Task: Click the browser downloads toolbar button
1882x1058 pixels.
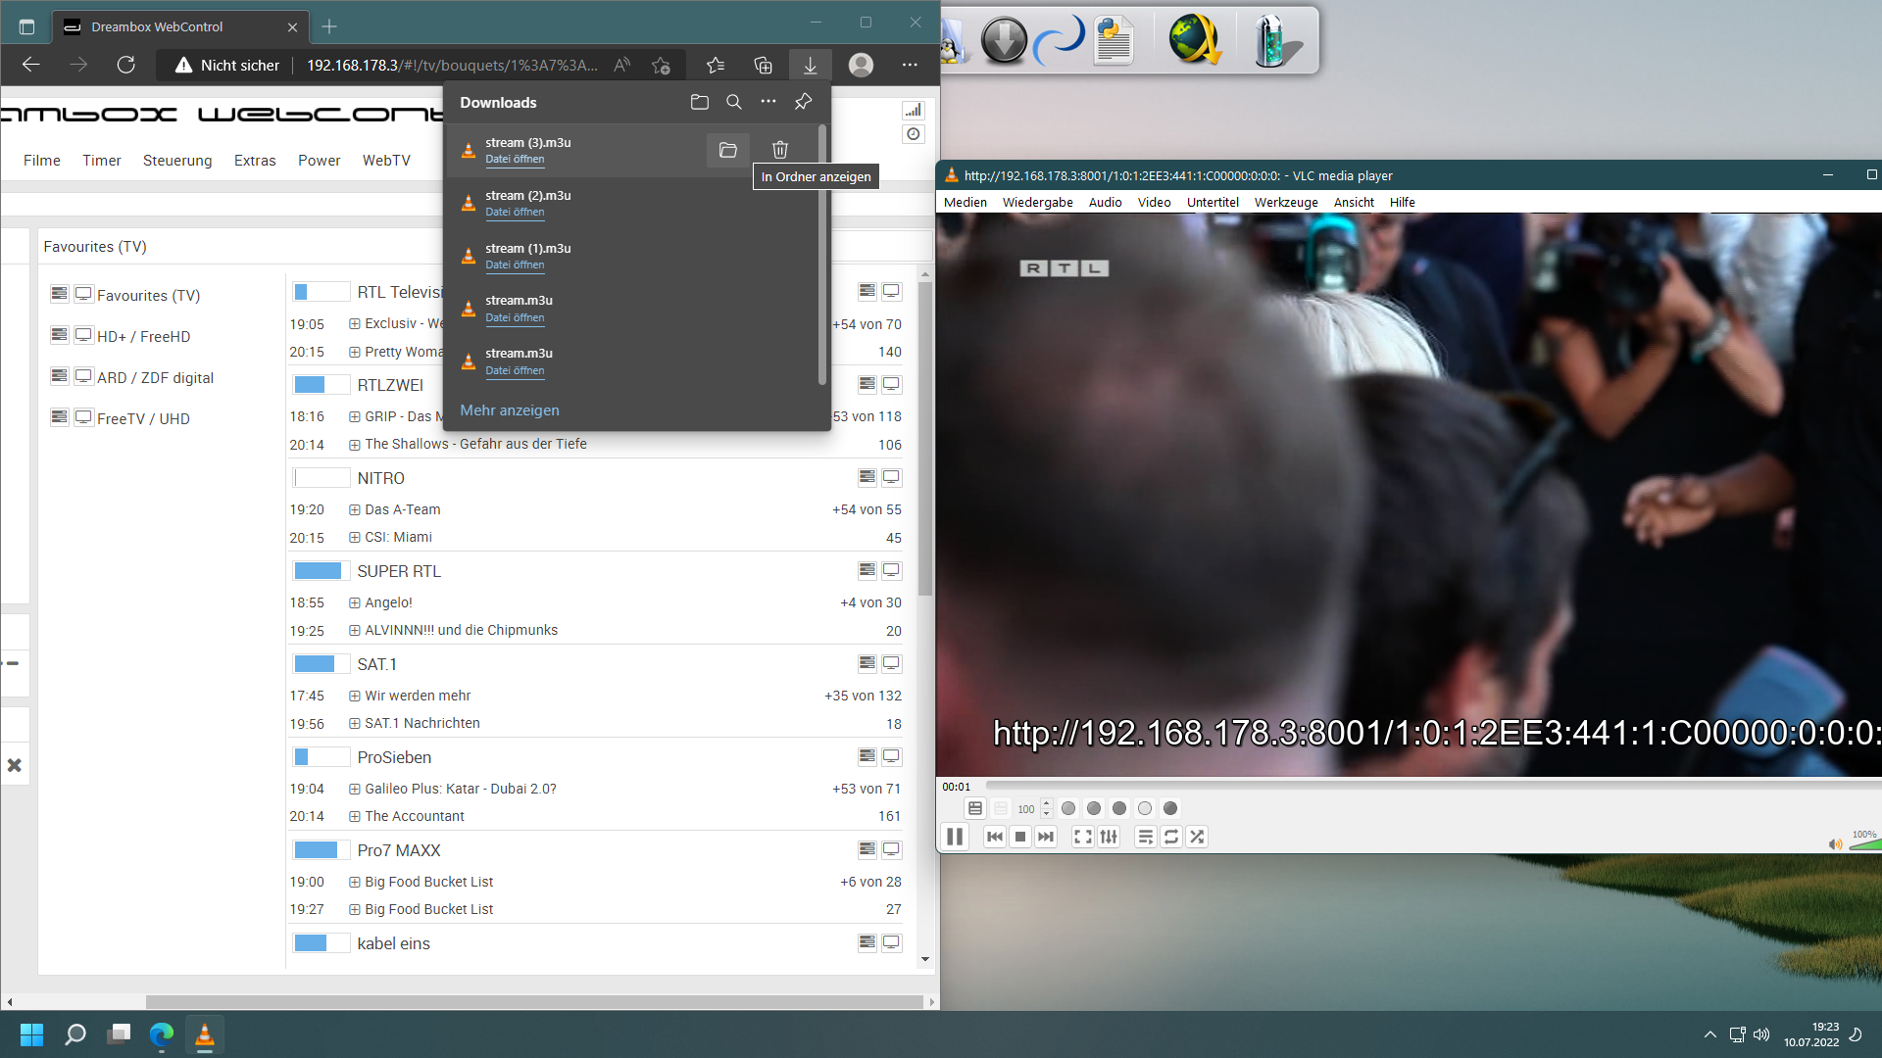Action: click(x=810, y=66)
